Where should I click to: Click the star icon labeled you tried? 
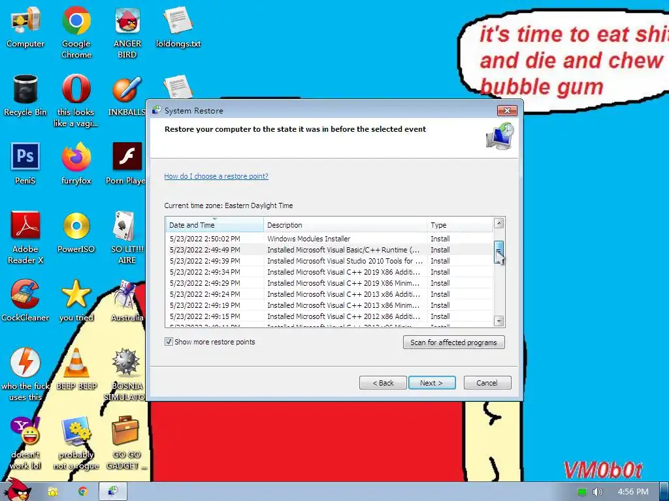point(76,300)
